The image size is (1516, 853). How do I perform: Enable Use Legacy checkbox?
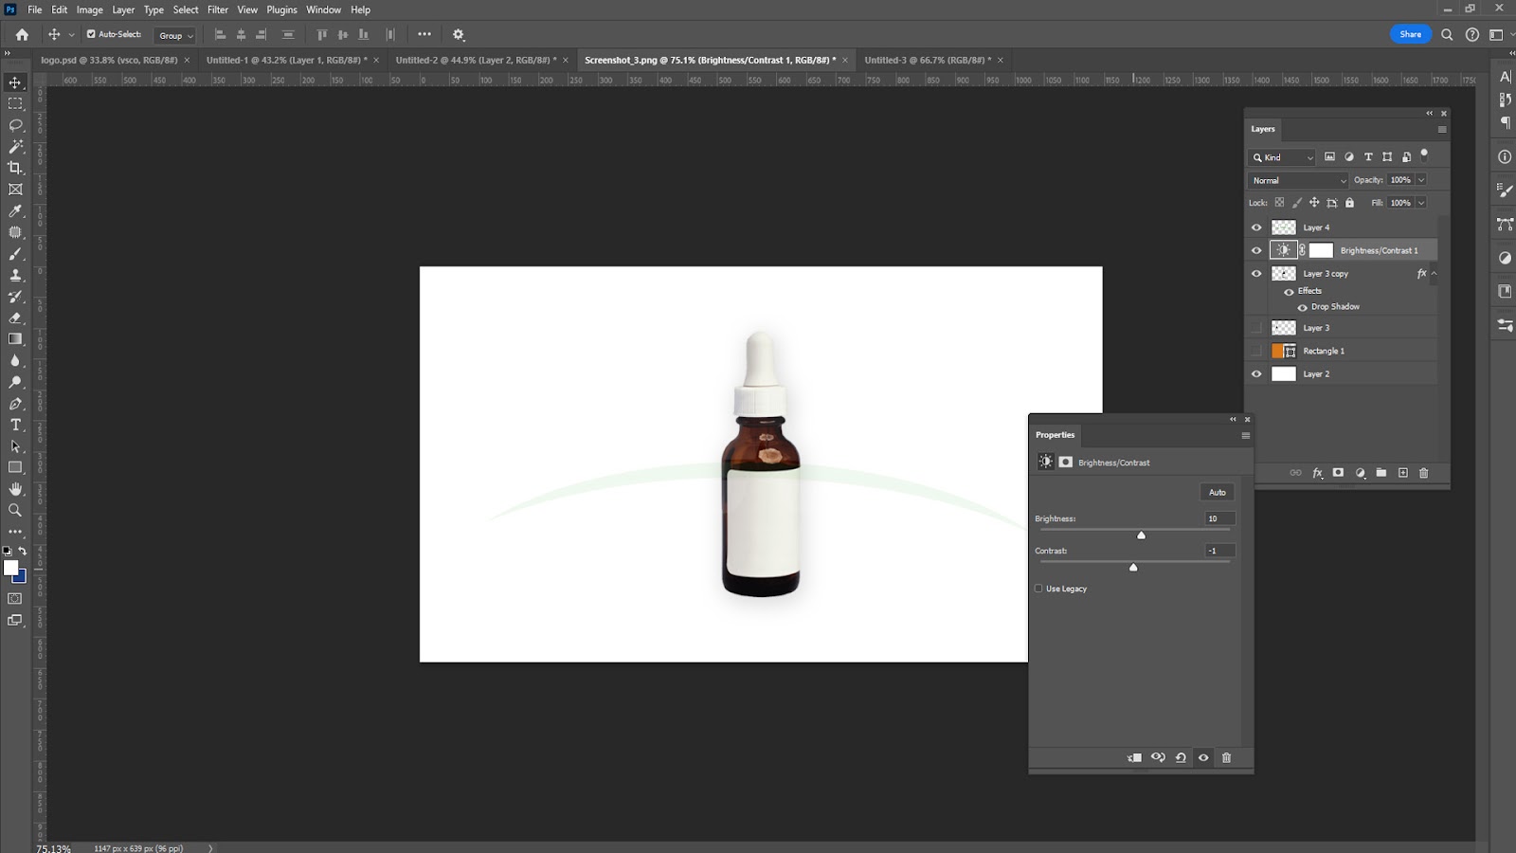[x=1038, y=589]
